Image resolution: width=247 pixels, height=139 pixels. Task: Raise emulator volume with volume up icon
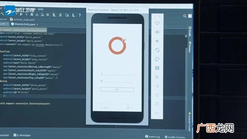pyautogui.click(x=157, y=32)
